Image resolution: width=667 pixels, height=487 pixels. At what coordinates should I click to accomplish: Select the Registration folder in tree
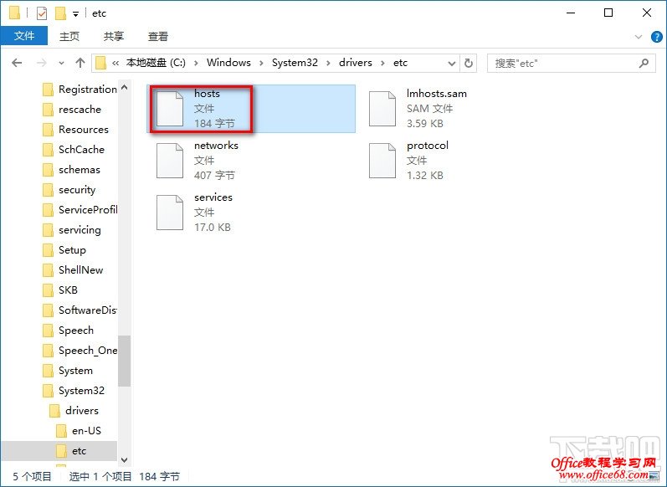coord(80,90)
